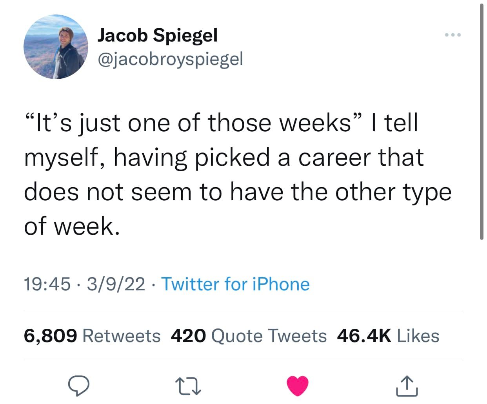This screenshot has height=404, width=487.
Task: Click the Jacob Spiegel display name
Action: (x=157, y=35)
